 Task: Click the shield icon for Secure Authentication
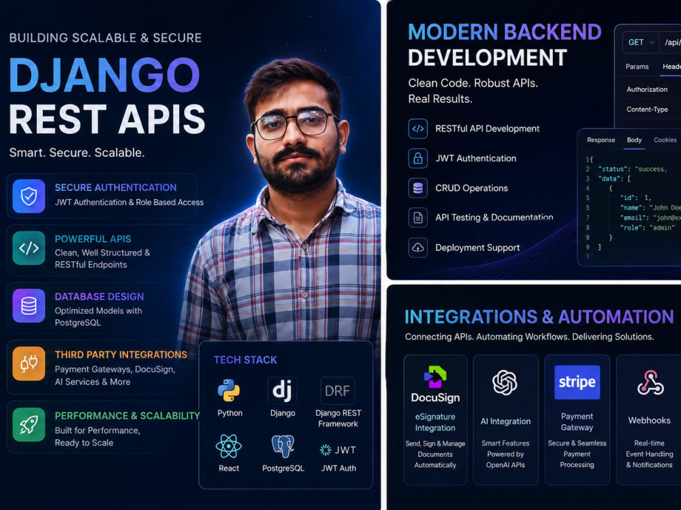coord(29,196)
